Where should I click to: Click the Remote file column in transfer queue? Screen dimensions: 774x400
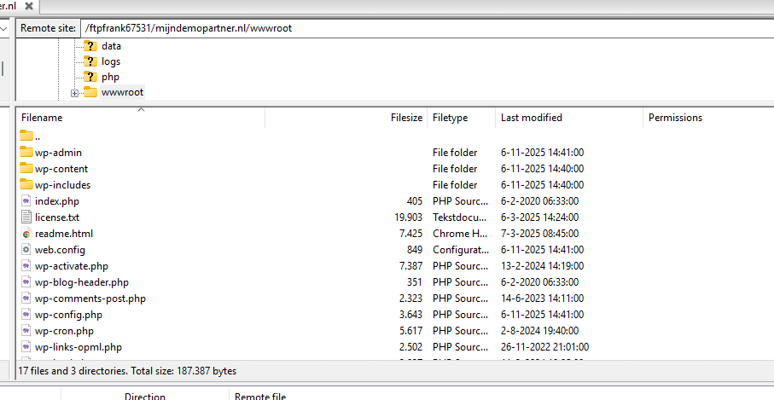pos(260,396)
